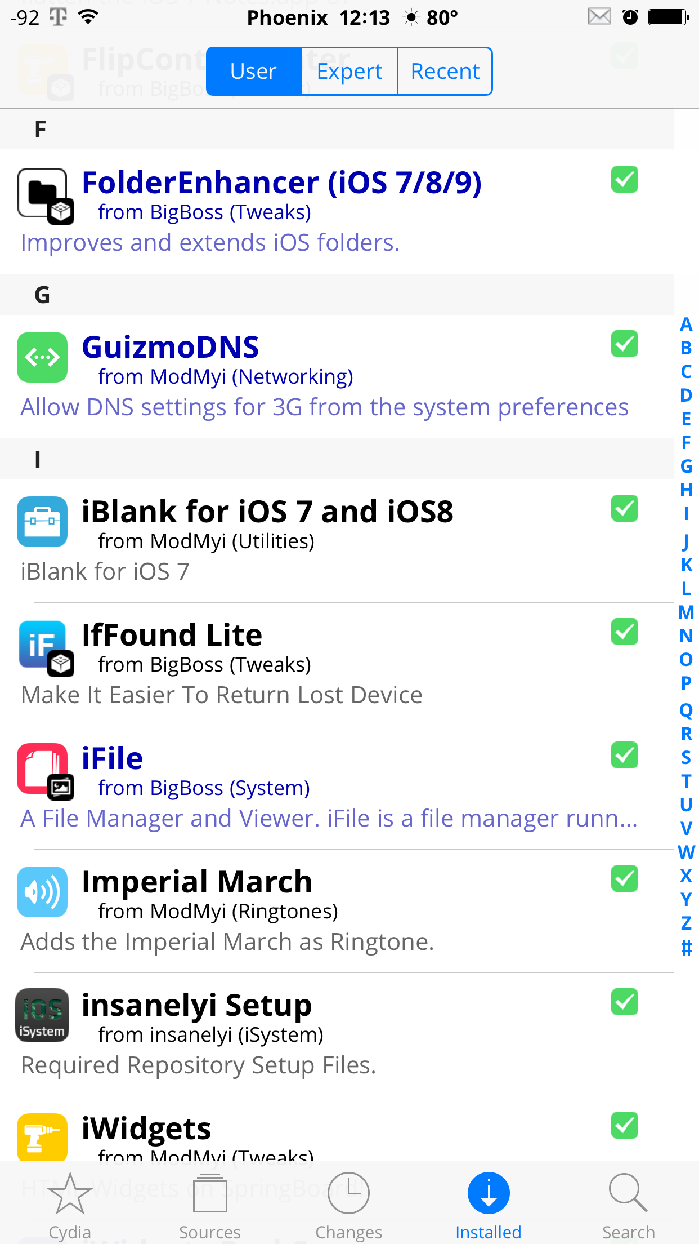Tap the Imperial March speaker icon

(x=42, y=892)
